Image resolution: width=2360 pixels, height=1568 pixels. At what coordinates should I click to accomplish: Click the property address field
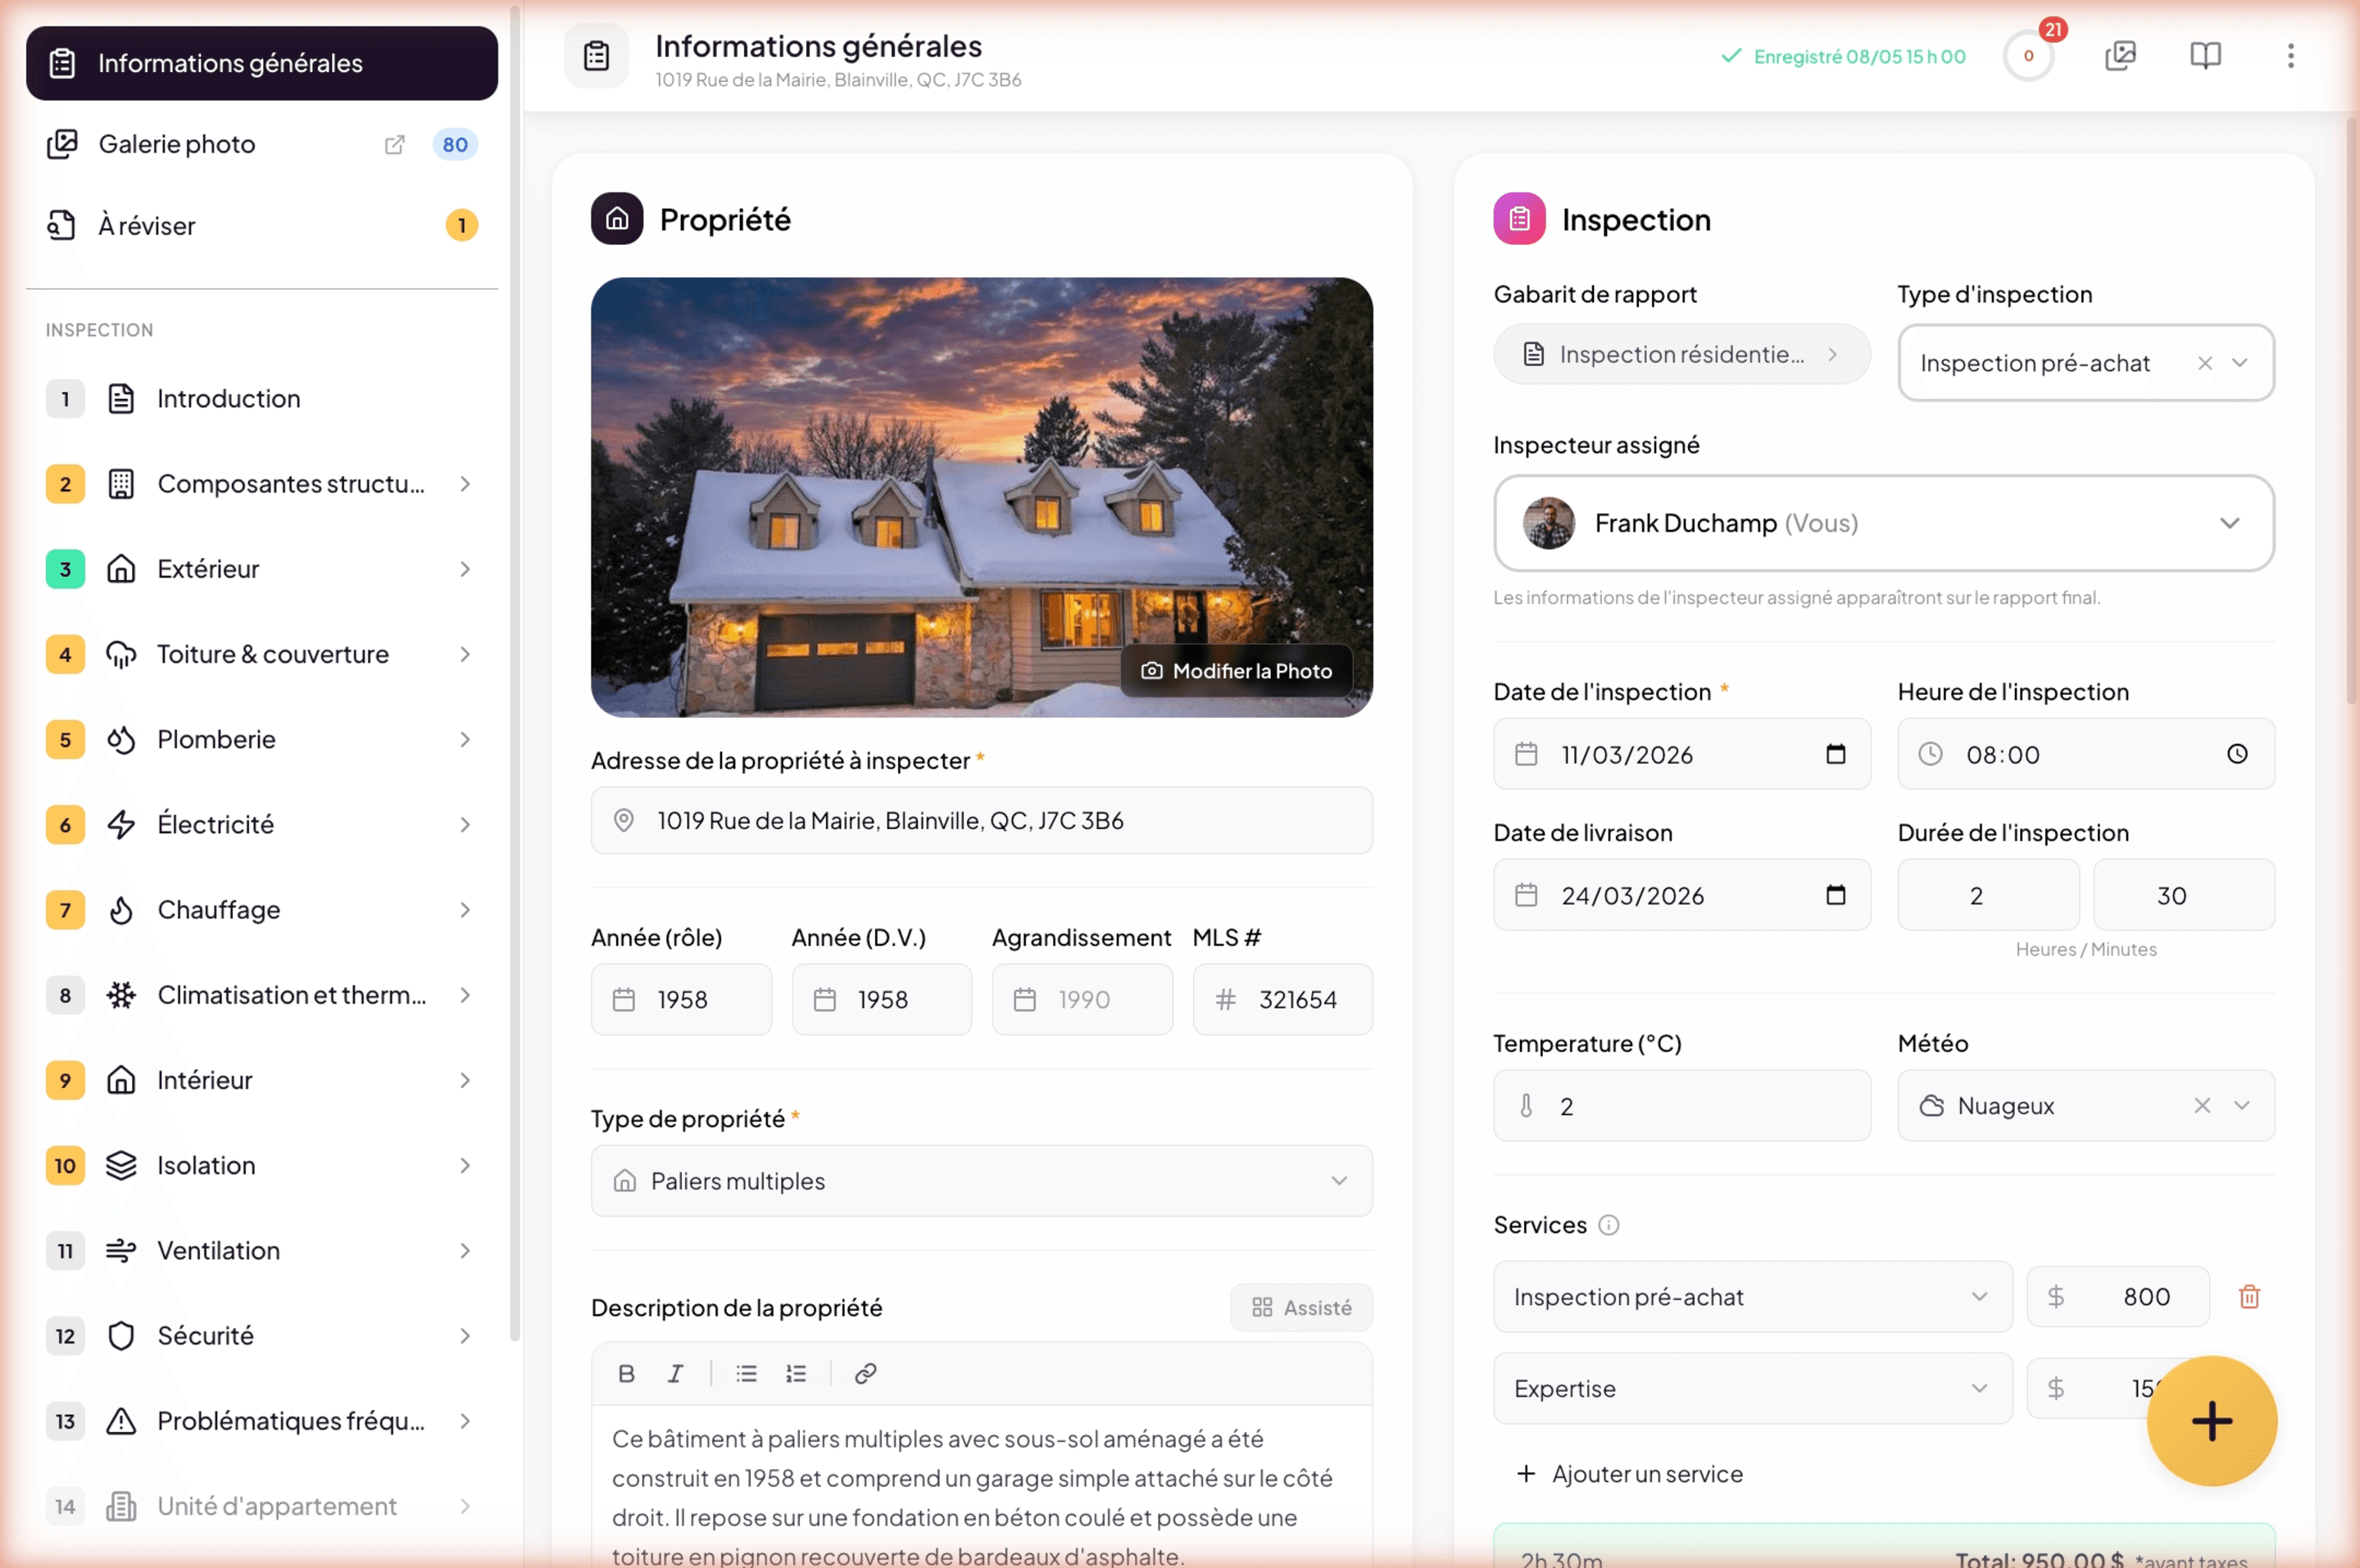[982, 821]
